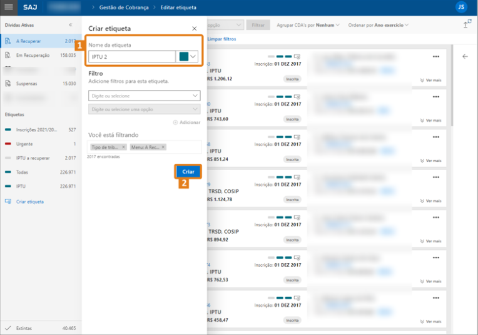The height and width of the screenshot is (335, 478).
Task: Click the 'Criar etiqueta' sidebar link
Action: (x=29, y=201)
